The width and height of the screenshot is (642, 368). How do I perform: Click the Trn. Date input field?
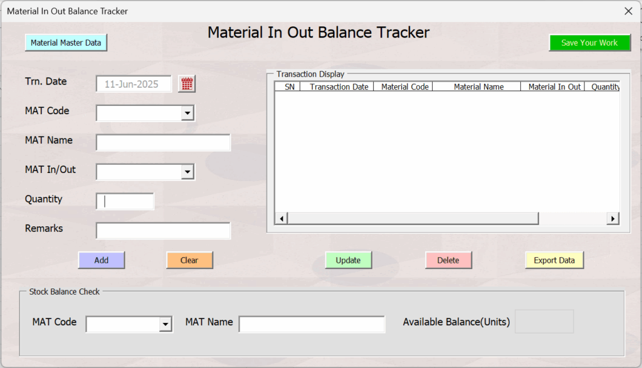[x=134, y=84]
